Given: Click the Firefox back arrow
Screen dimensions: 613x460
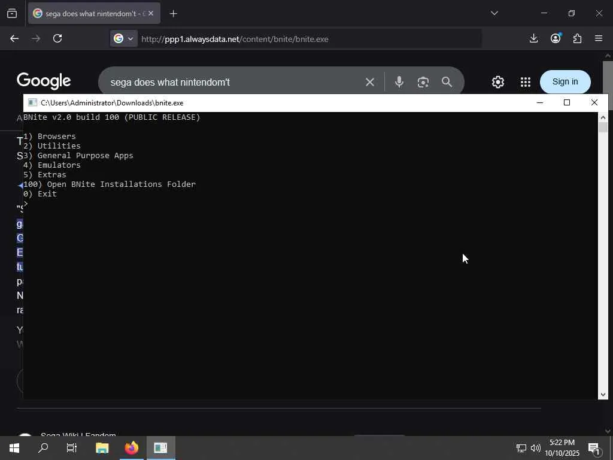Looking at the screenshot, I should (14, 39).
